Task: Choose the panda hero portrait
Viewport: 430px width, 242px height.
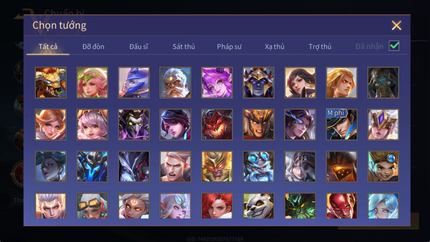Action: (x=259, y=206)
